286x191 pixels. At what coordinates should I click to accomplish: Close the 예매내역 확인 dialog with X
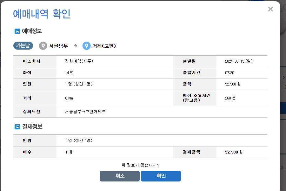[x=270, y=9]
